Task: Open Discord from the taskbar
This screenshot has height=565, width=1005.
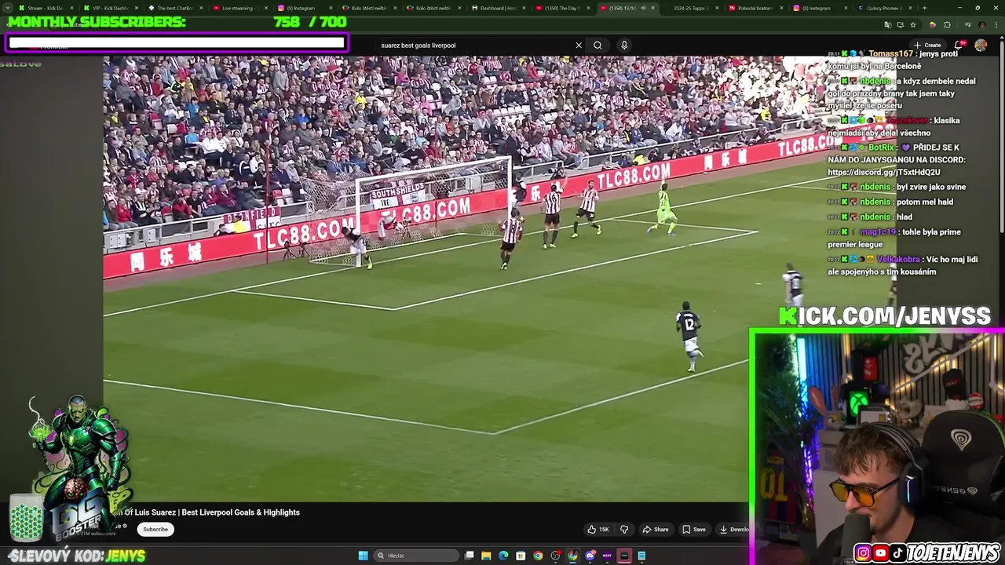Action: pyautogui.click(x=590, y=556)
